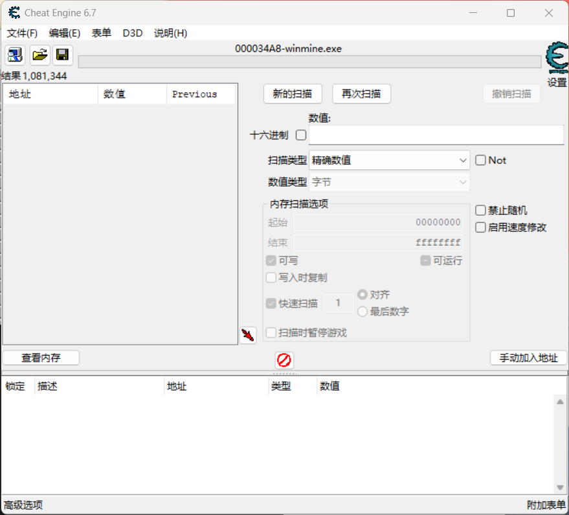Click the 结果 1,081,344 count text
This screenshot has height=515, width=569.
[34, 76]
